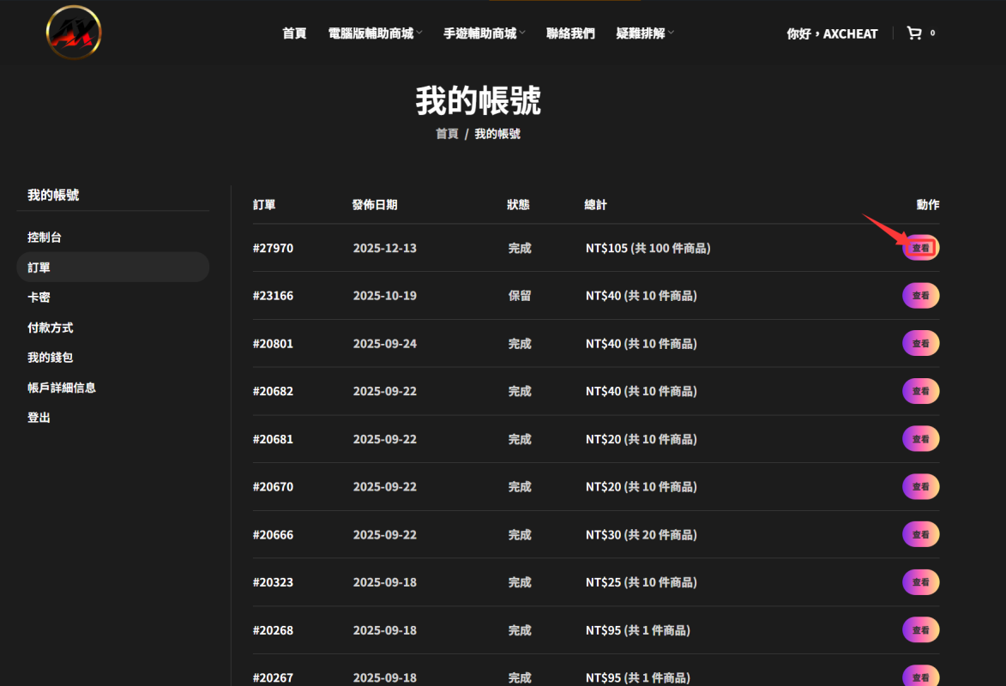Open order number #20801 link
This screenshot has width=1006, height=686.
[x=273, y=344]
